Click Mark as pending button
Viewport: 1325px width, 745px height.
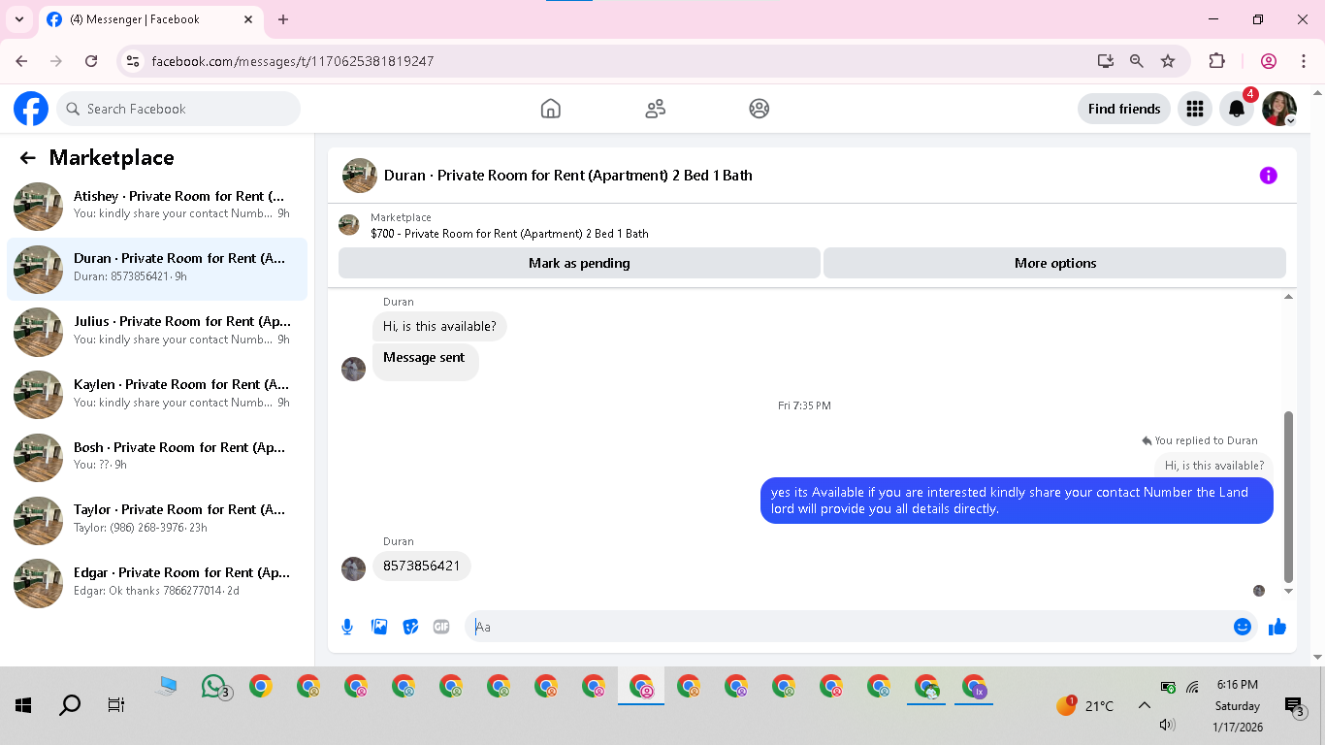[579, 263]
